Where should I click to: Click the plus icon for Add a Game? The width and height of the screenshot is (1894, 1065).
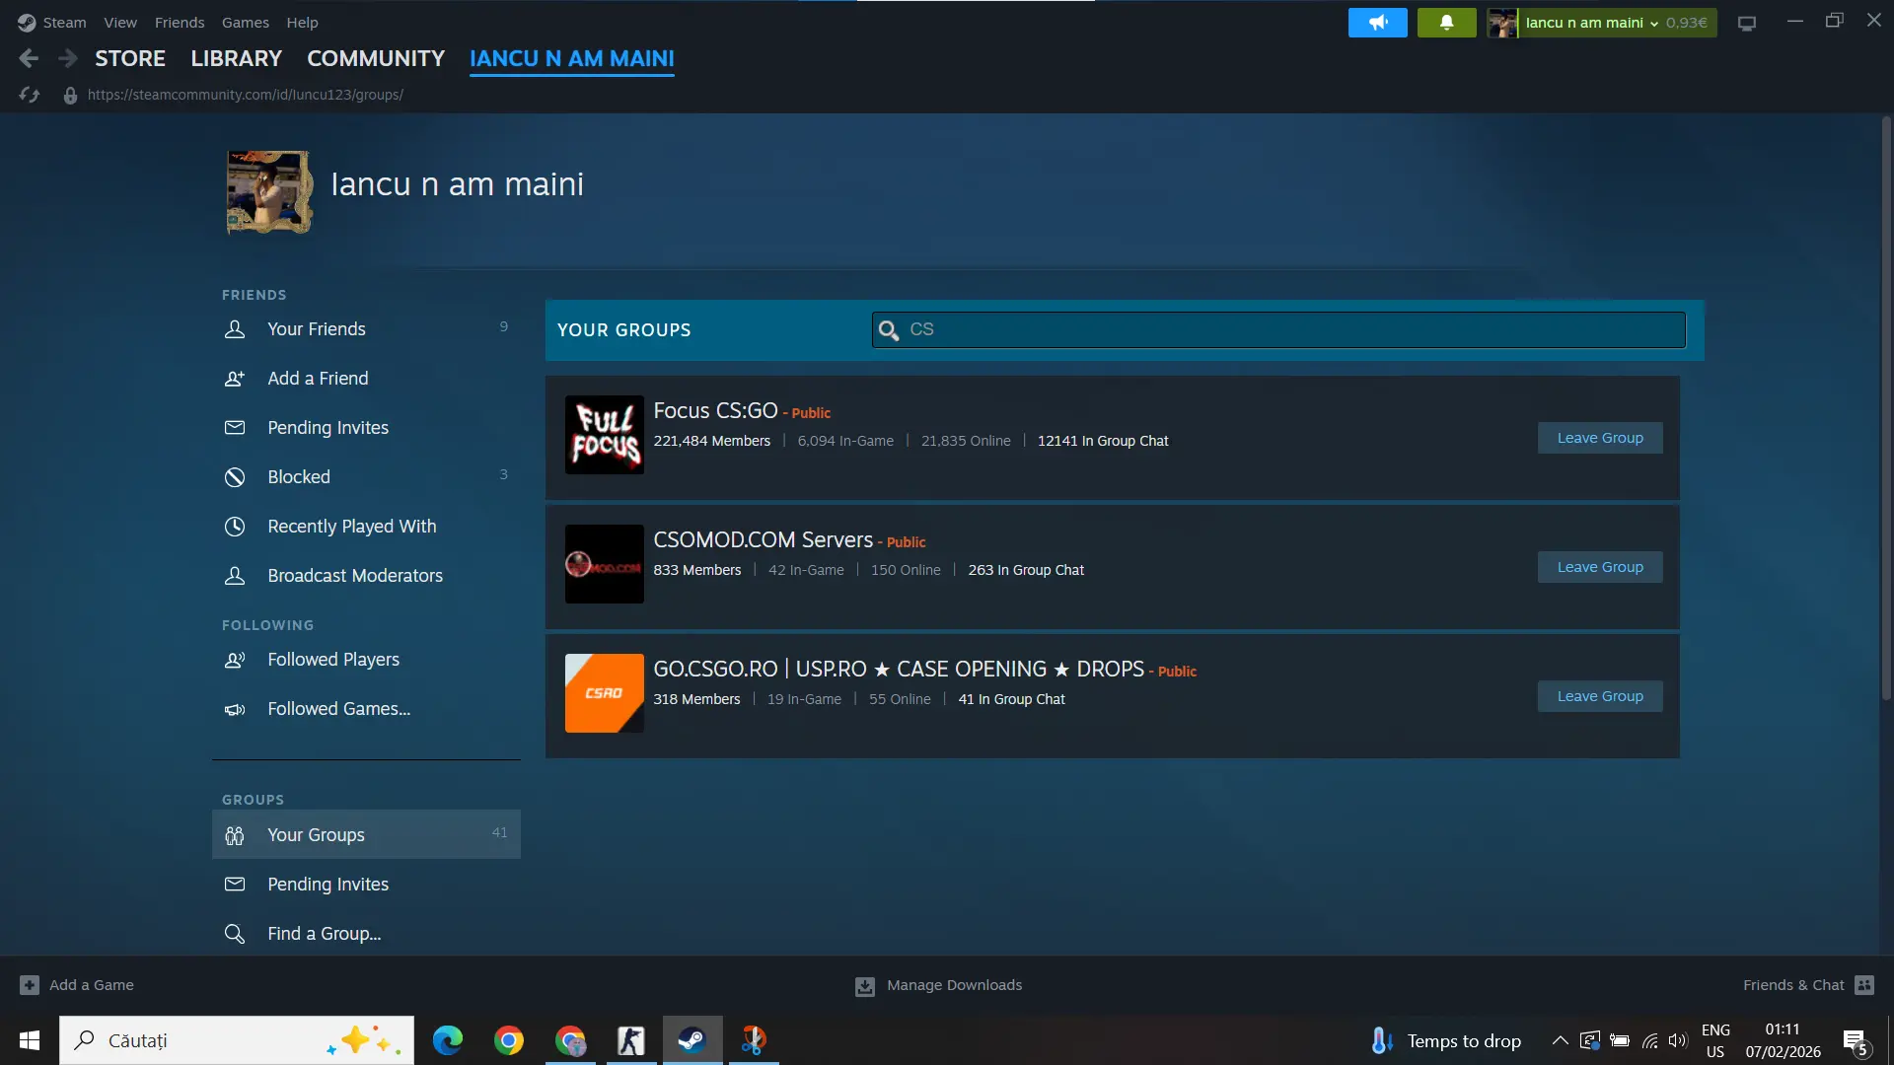[30, 985]
